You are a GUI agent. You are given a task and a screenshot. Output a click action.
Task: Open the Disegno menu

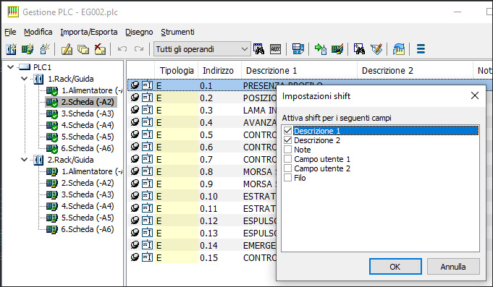[x=139, y=32]
